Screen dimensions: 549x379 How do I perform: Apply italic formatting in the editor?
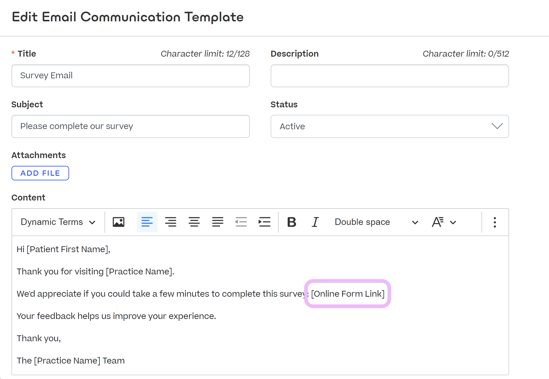click(x=315, y=222)
